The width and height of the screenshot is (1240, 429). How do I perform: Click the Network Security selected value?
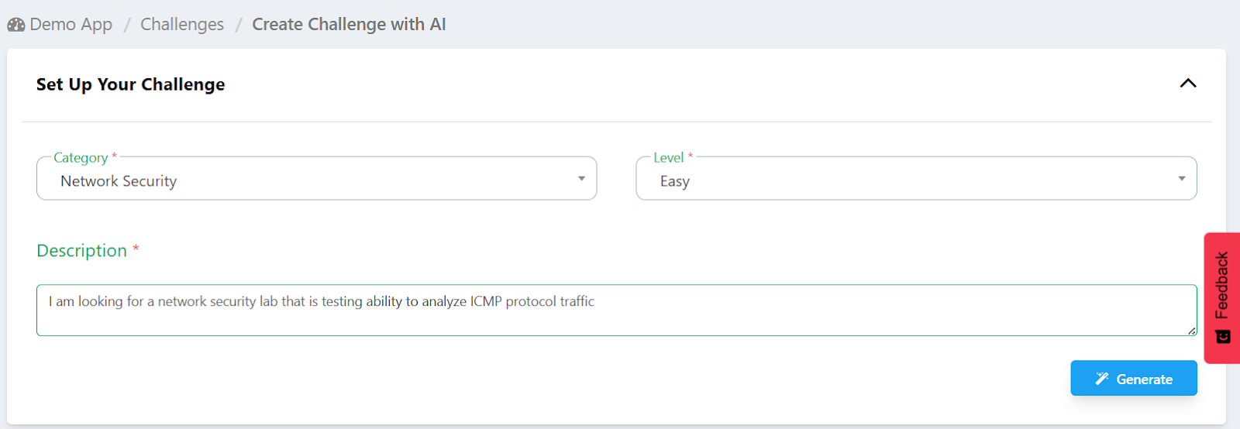119,181
